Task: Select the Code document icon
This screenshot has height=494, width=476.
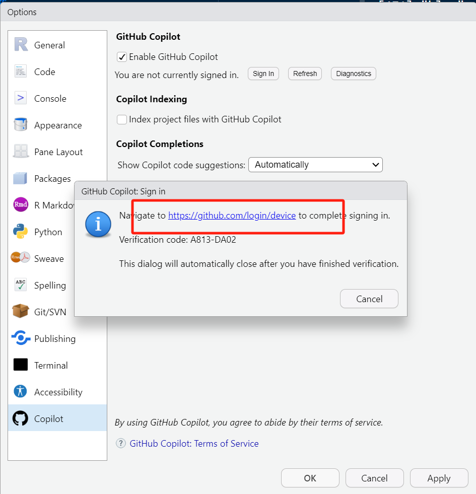Action: pos(21,72)
